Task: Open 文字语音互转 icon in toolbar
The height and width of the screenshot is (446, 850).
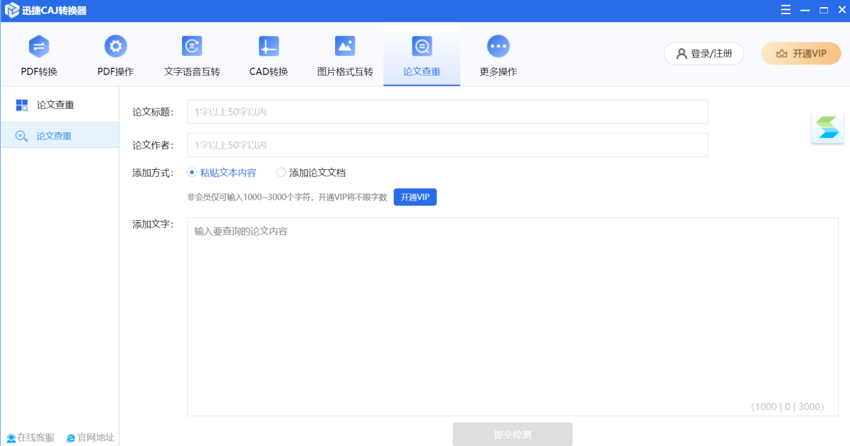Action: pyautogui.click(x=192, y=47)
